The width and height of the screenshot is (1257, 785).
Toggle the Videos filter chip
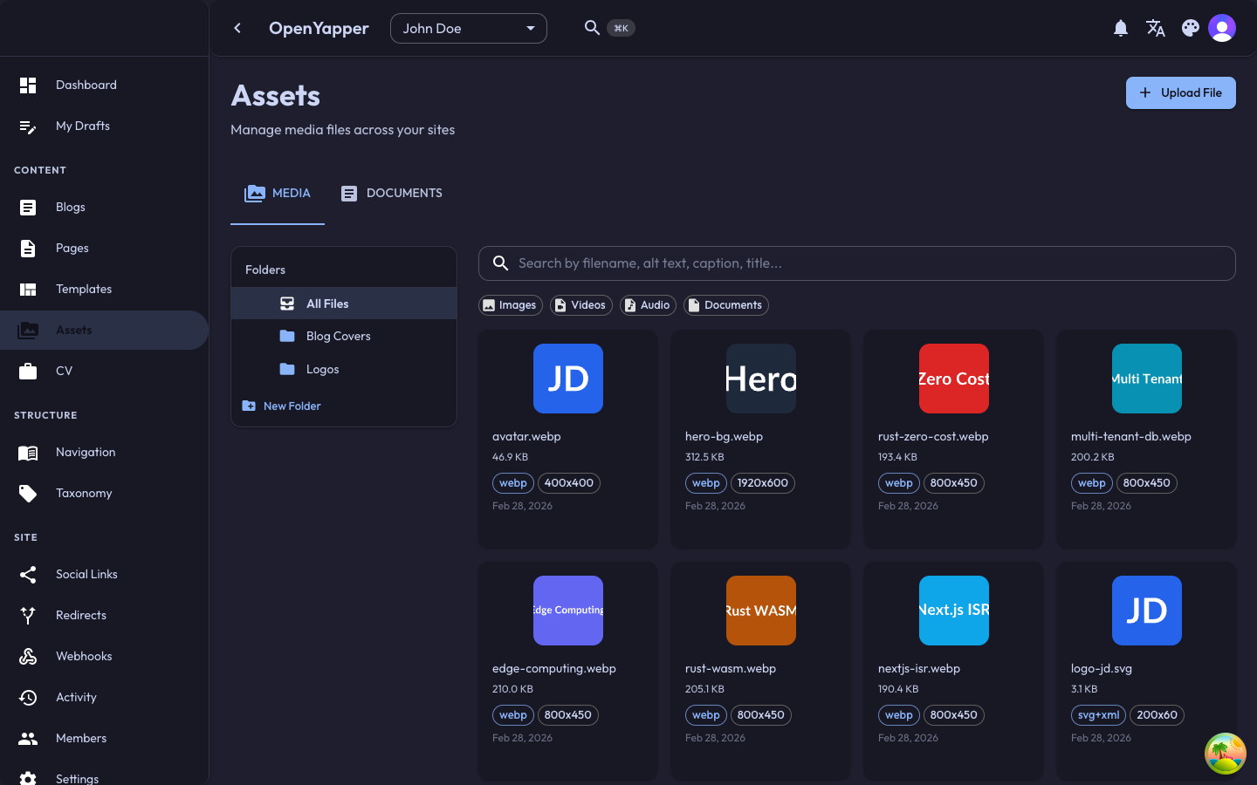click(x=580, y=305)
